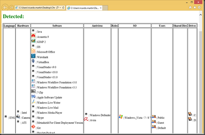This screenshot has height=135, width=205.
Task: Click the SO column header
Action: (135, 26)
